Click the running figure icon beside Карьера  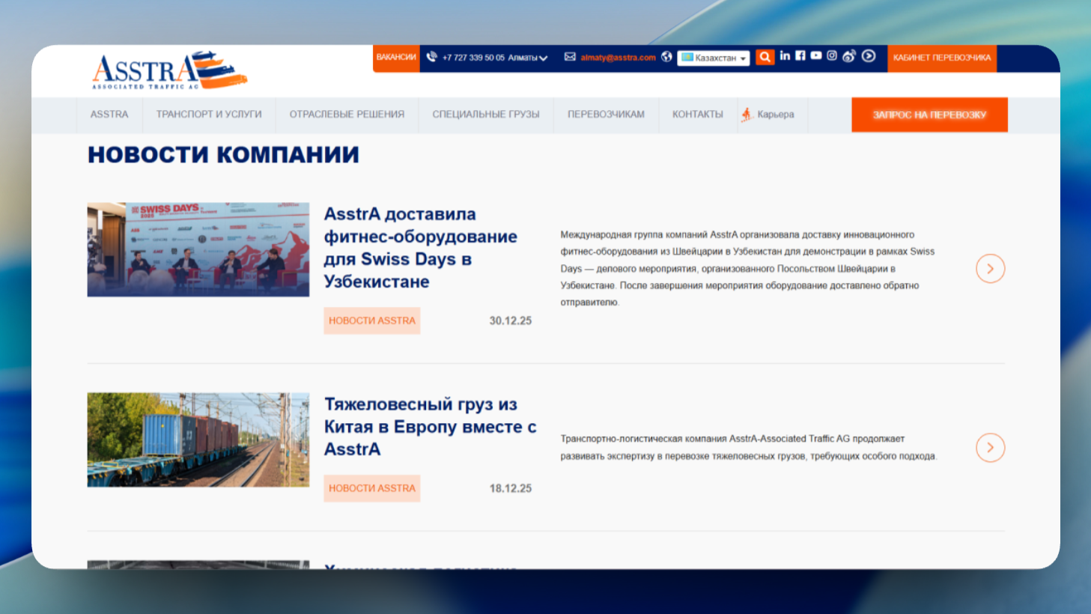747,115
